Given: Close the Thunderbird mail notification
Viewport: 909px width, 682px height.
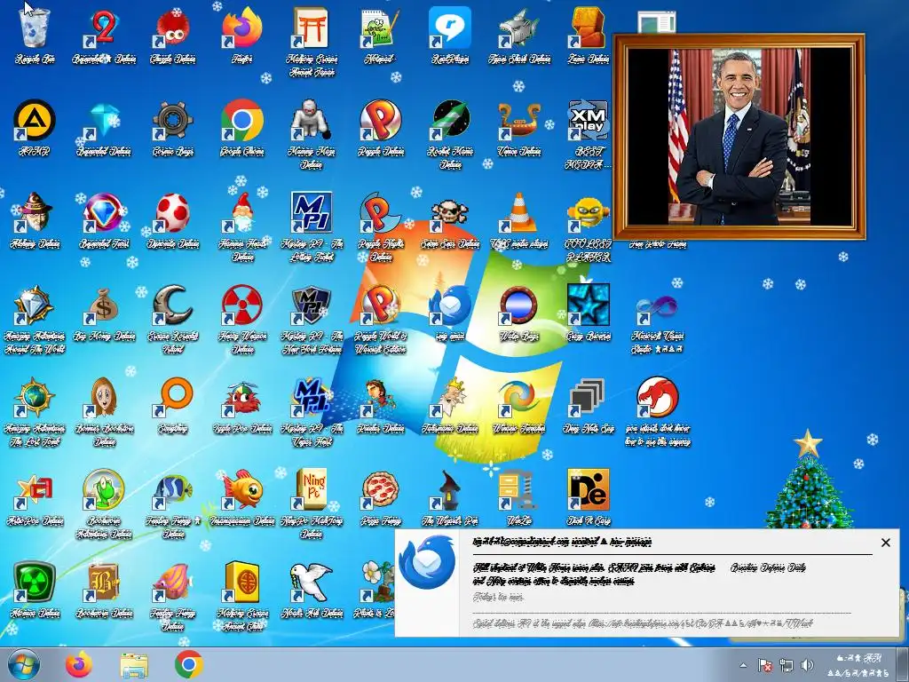Looking at the screenshot, I should pos(885,543).
